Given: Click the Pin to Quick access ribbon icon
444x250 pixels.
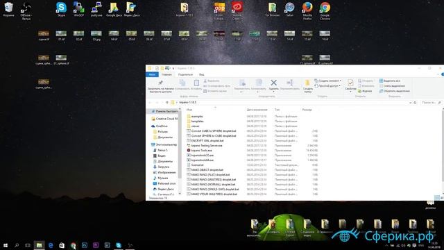Looking at the screenshot, I should point(160,83).
